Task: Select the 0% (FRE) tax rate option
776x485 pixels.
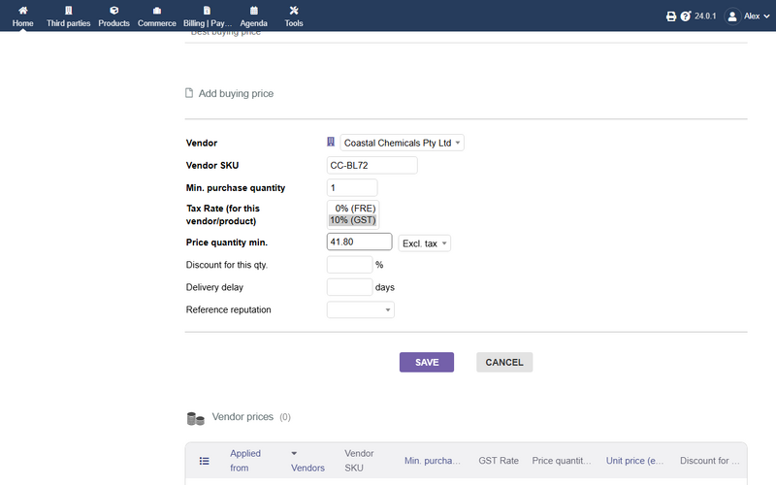Action: point(353,209)
